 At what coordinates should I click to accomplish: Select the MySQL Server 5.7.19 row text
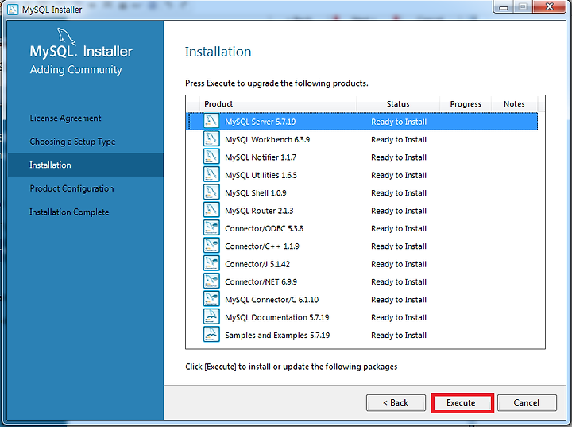[x=261, y=122]
